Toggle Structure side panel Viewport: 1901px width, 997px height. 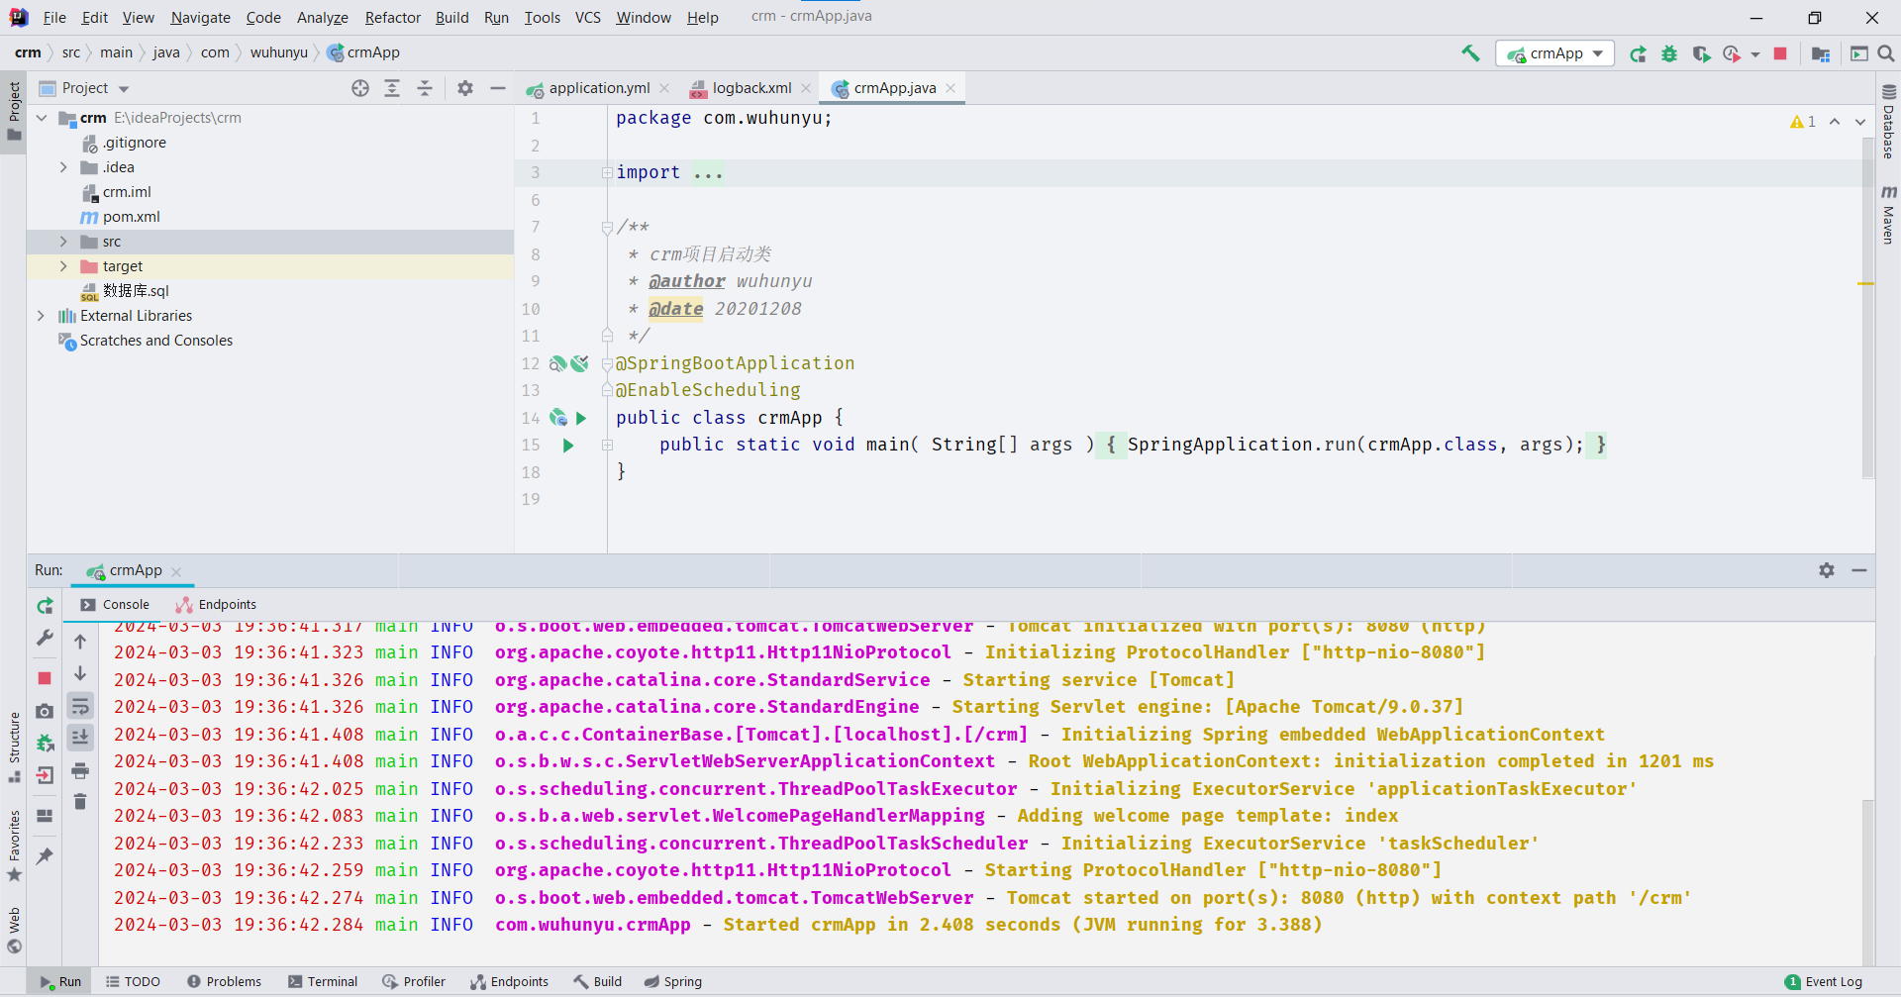click(14, 748)
